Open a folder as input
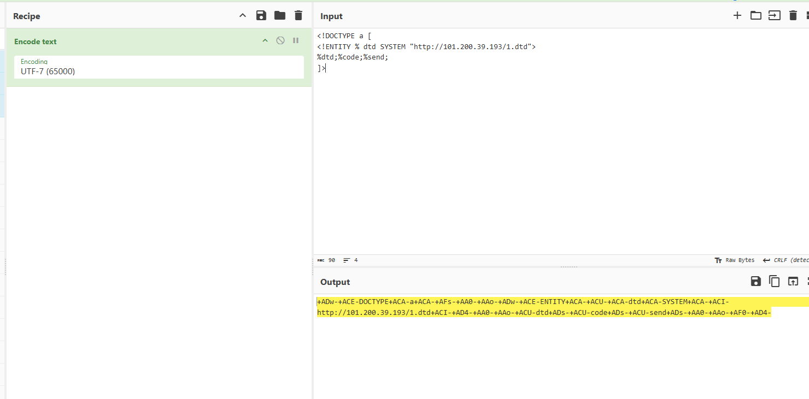This screenshot has height=399, width=809. pyautogui.click(x=756, y=16)
